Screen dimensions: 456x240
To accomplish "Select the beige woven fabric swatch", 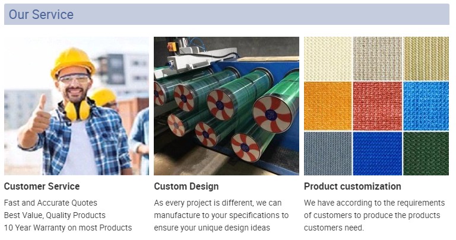I will point(377,59).
